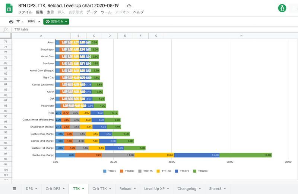298x194 pixels.
Task: Click the print icon in toolbar
Action: click(x=11, y=22)
